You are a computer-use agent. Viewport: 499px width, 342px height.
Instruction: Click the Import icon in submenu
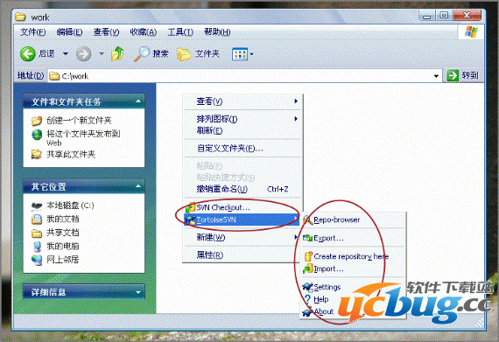point(308,269)
